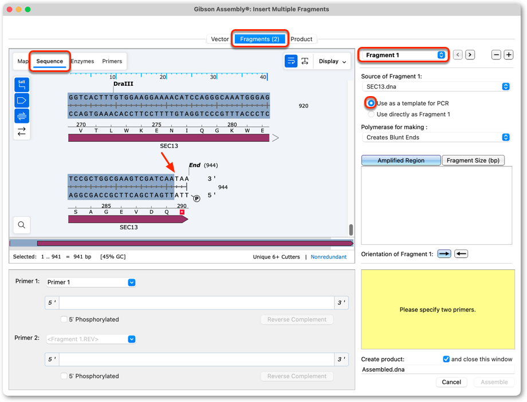The image size is (527, 402).
Task: Switch to the Product tab
Action: [301, 39]
